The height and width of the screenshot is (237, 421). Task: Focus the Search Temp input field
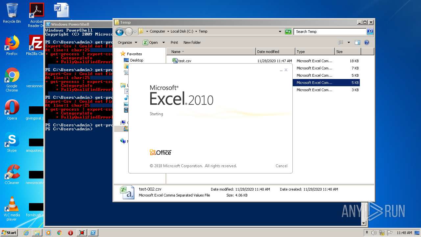click(x=330, y=32)
